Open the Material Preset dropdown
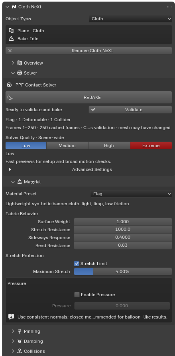Viewport: 175px width, 356px height. coord(131,194)
